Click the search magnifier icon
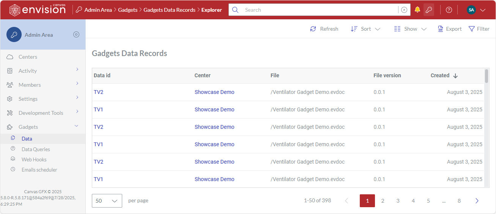The image size is (496, 214). tap(235, 10)
